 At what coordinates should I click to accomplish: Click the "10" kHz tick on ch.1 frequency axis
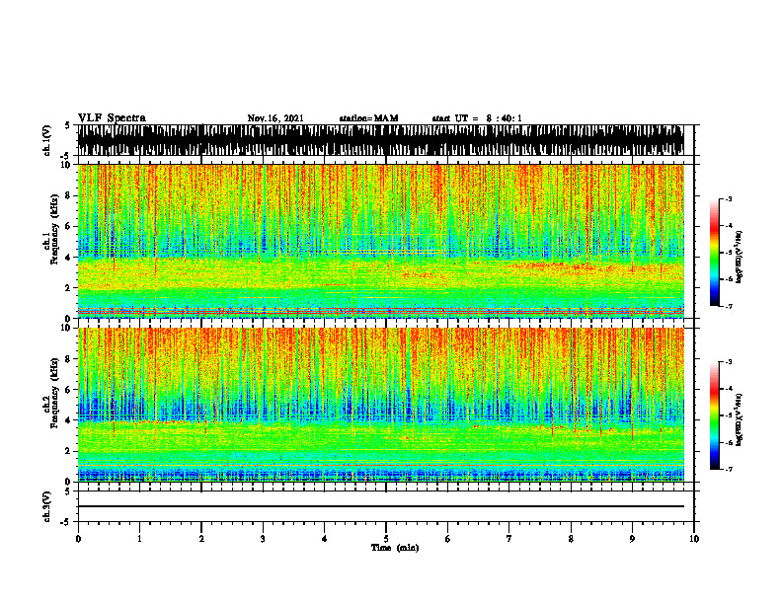67,165
